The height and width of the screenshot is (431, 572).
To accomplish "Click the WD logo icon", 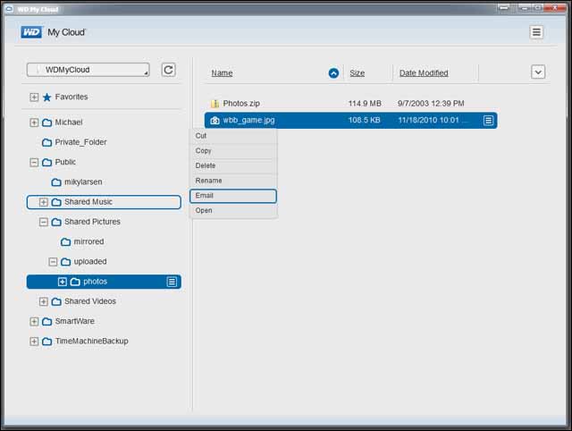I will coord(31,32).
